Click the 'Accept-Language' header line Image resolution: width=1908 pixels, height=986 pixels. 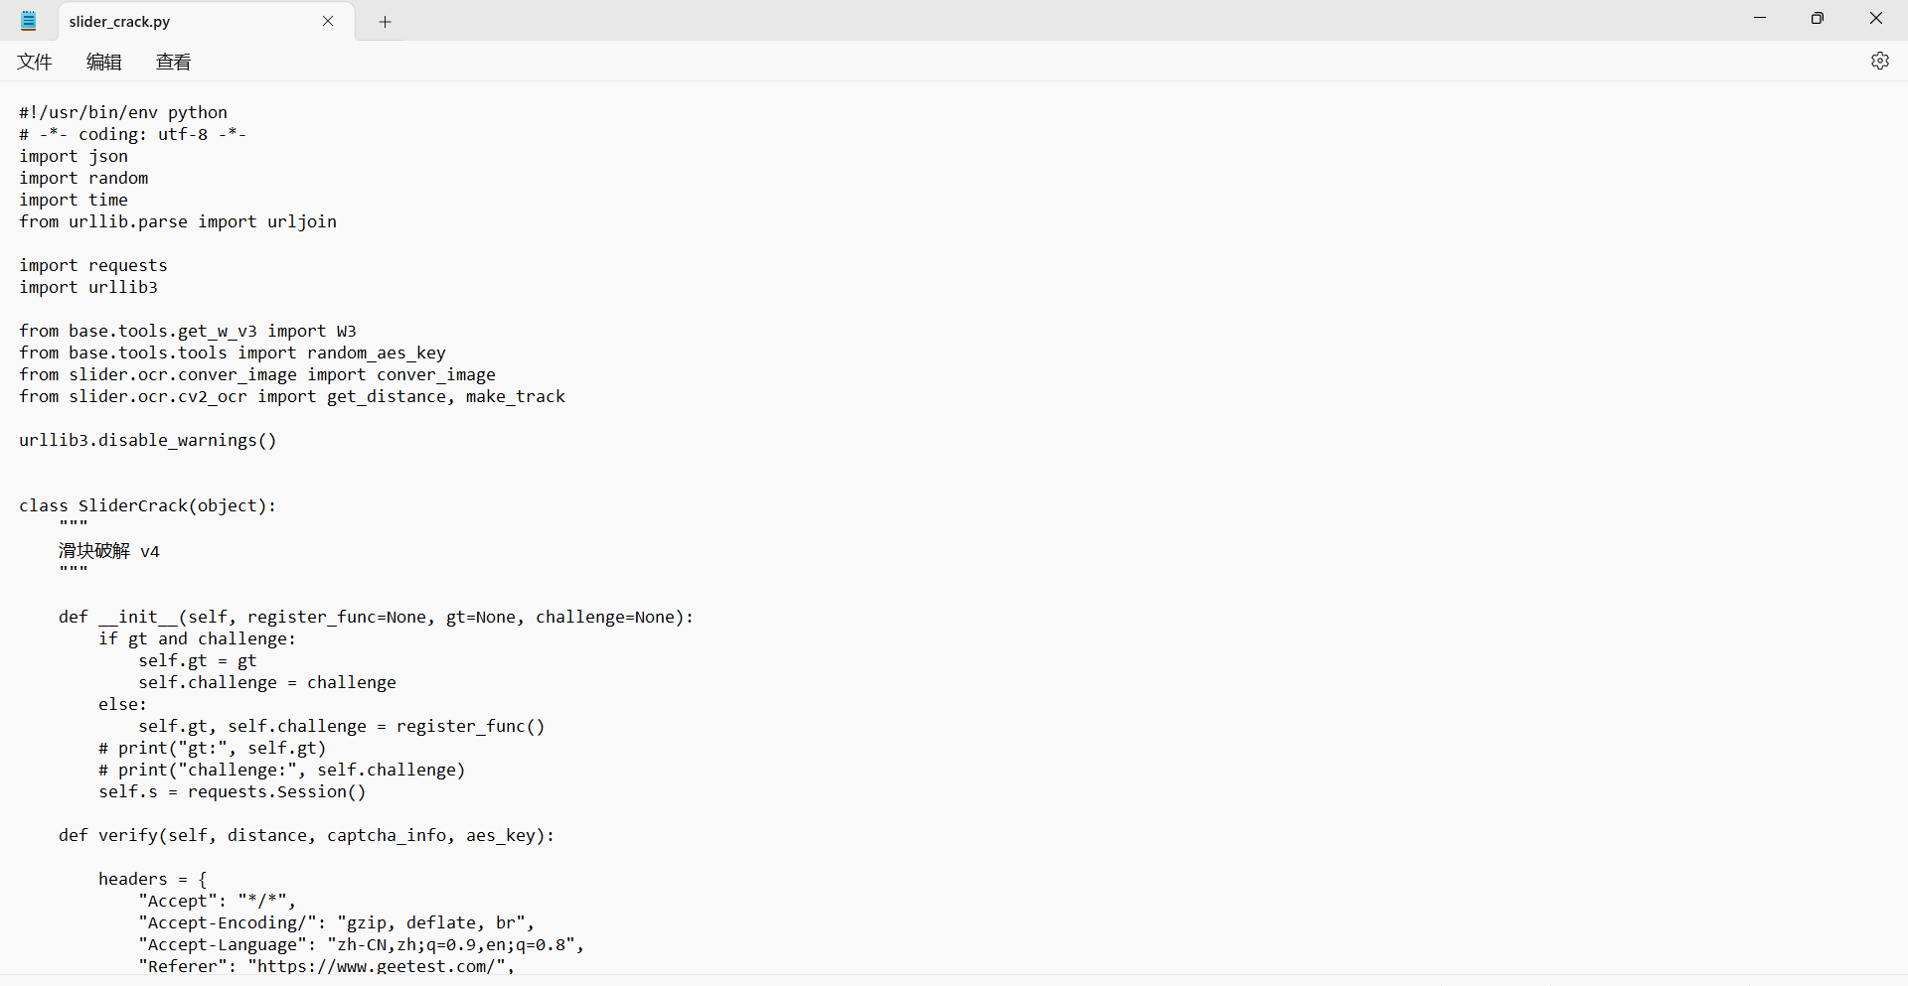click(362, 944)
